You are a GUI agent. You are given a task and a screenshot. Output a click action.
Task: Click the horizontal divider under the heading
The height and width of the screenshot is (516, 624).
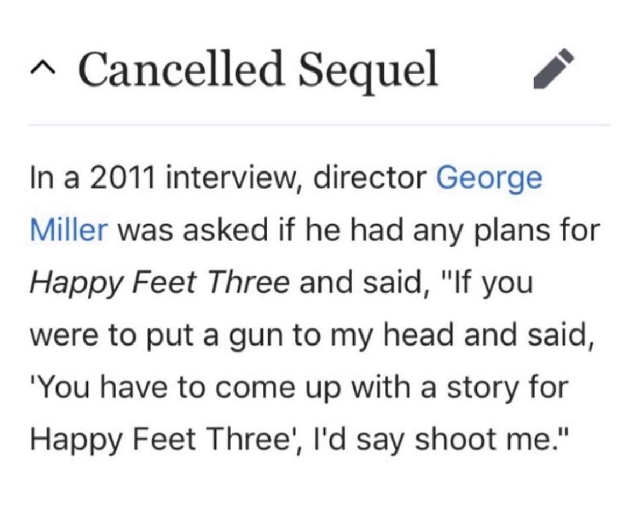[319, 125]
